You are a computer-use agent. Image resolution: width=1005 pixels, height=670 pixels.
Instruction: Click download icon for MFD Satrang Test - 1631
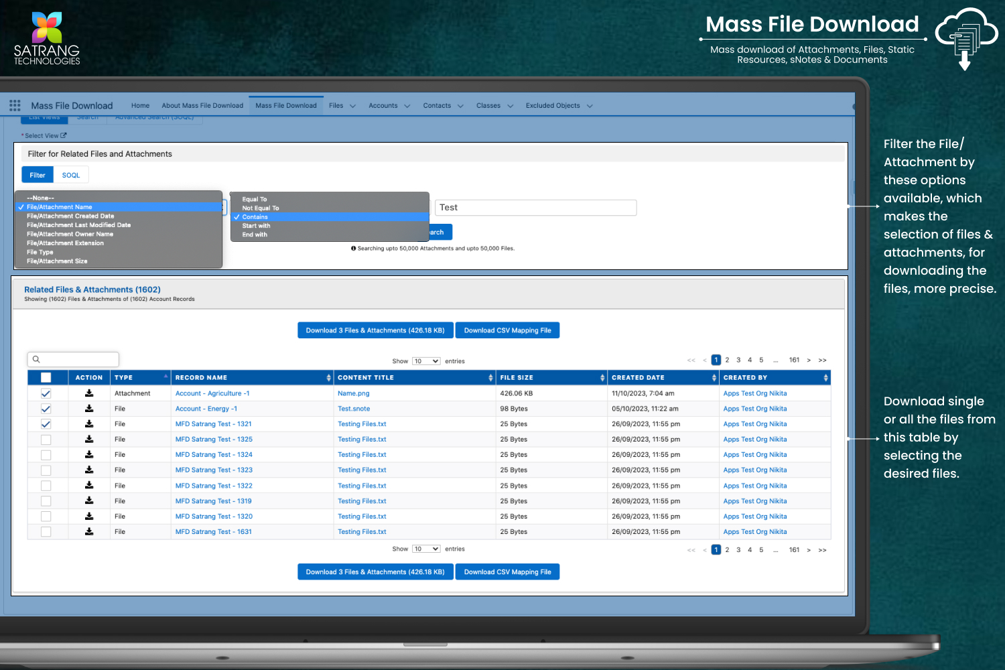click(89, 531)
